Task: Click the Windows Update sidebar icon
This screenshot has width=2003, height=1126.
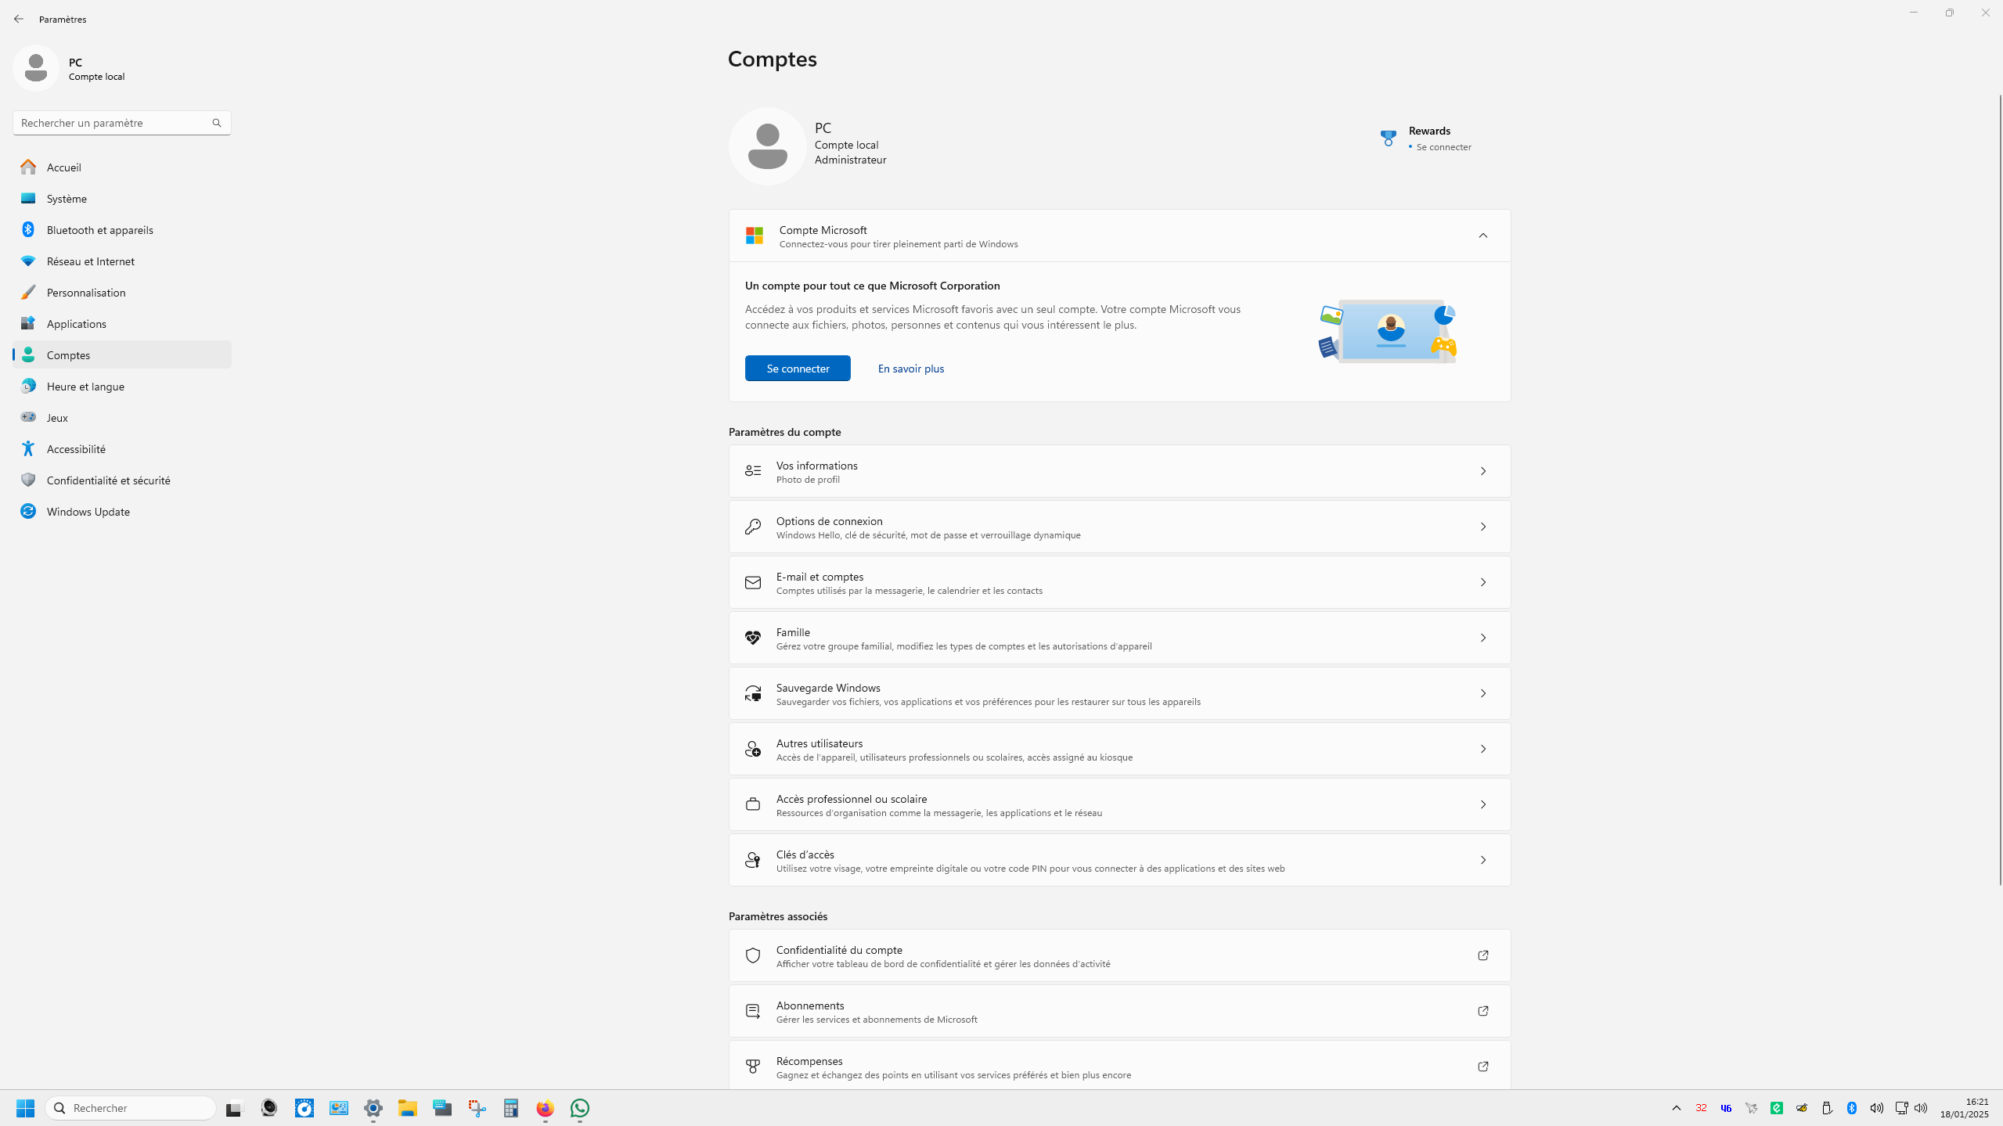Action: point(28,512)
